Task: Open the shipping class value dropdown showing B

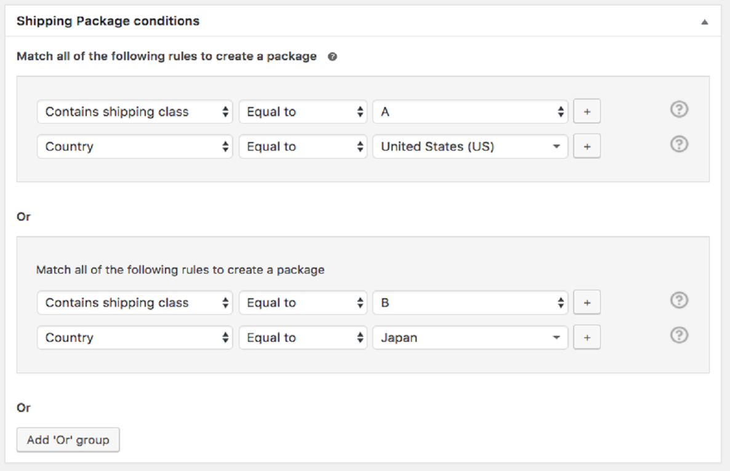Action: [470, 302]
